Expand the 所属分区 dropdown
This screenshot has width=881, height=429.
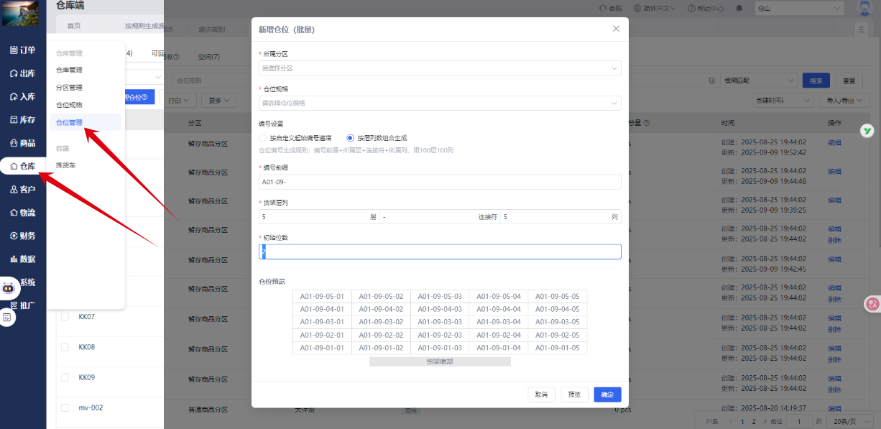[440, 68]
